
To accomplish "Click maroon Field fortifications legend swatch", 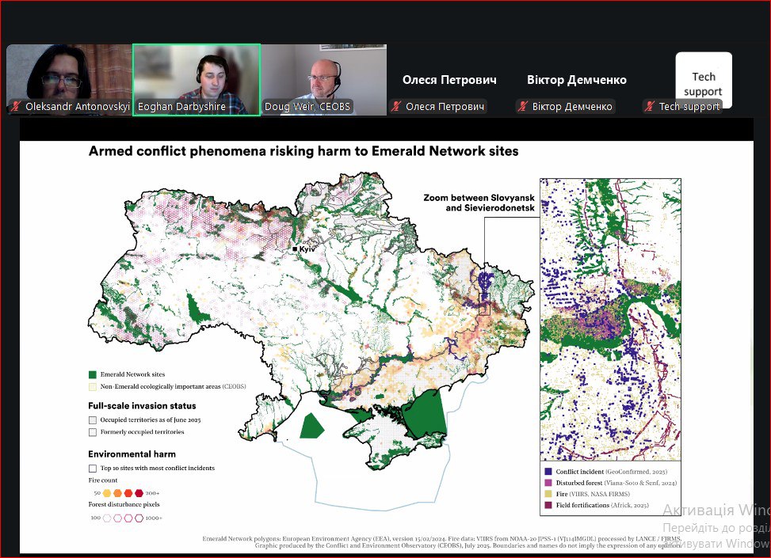I will coord(548,505).
